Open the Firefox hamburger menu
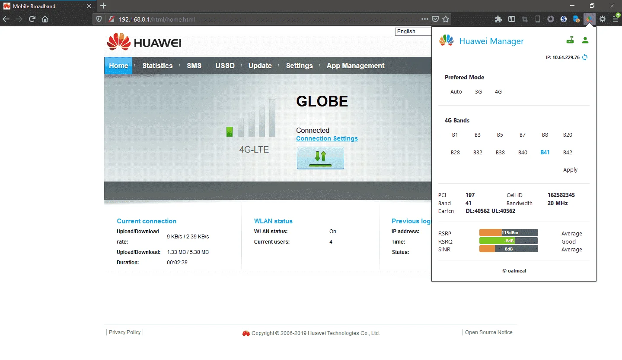622x360 pixels. tap(616, 19)
